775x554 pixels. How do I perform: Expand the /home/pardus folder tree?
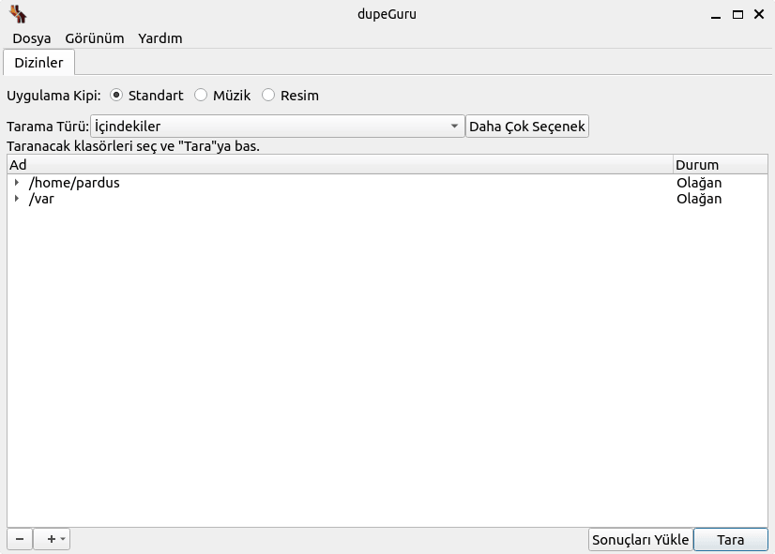point(17,183)
